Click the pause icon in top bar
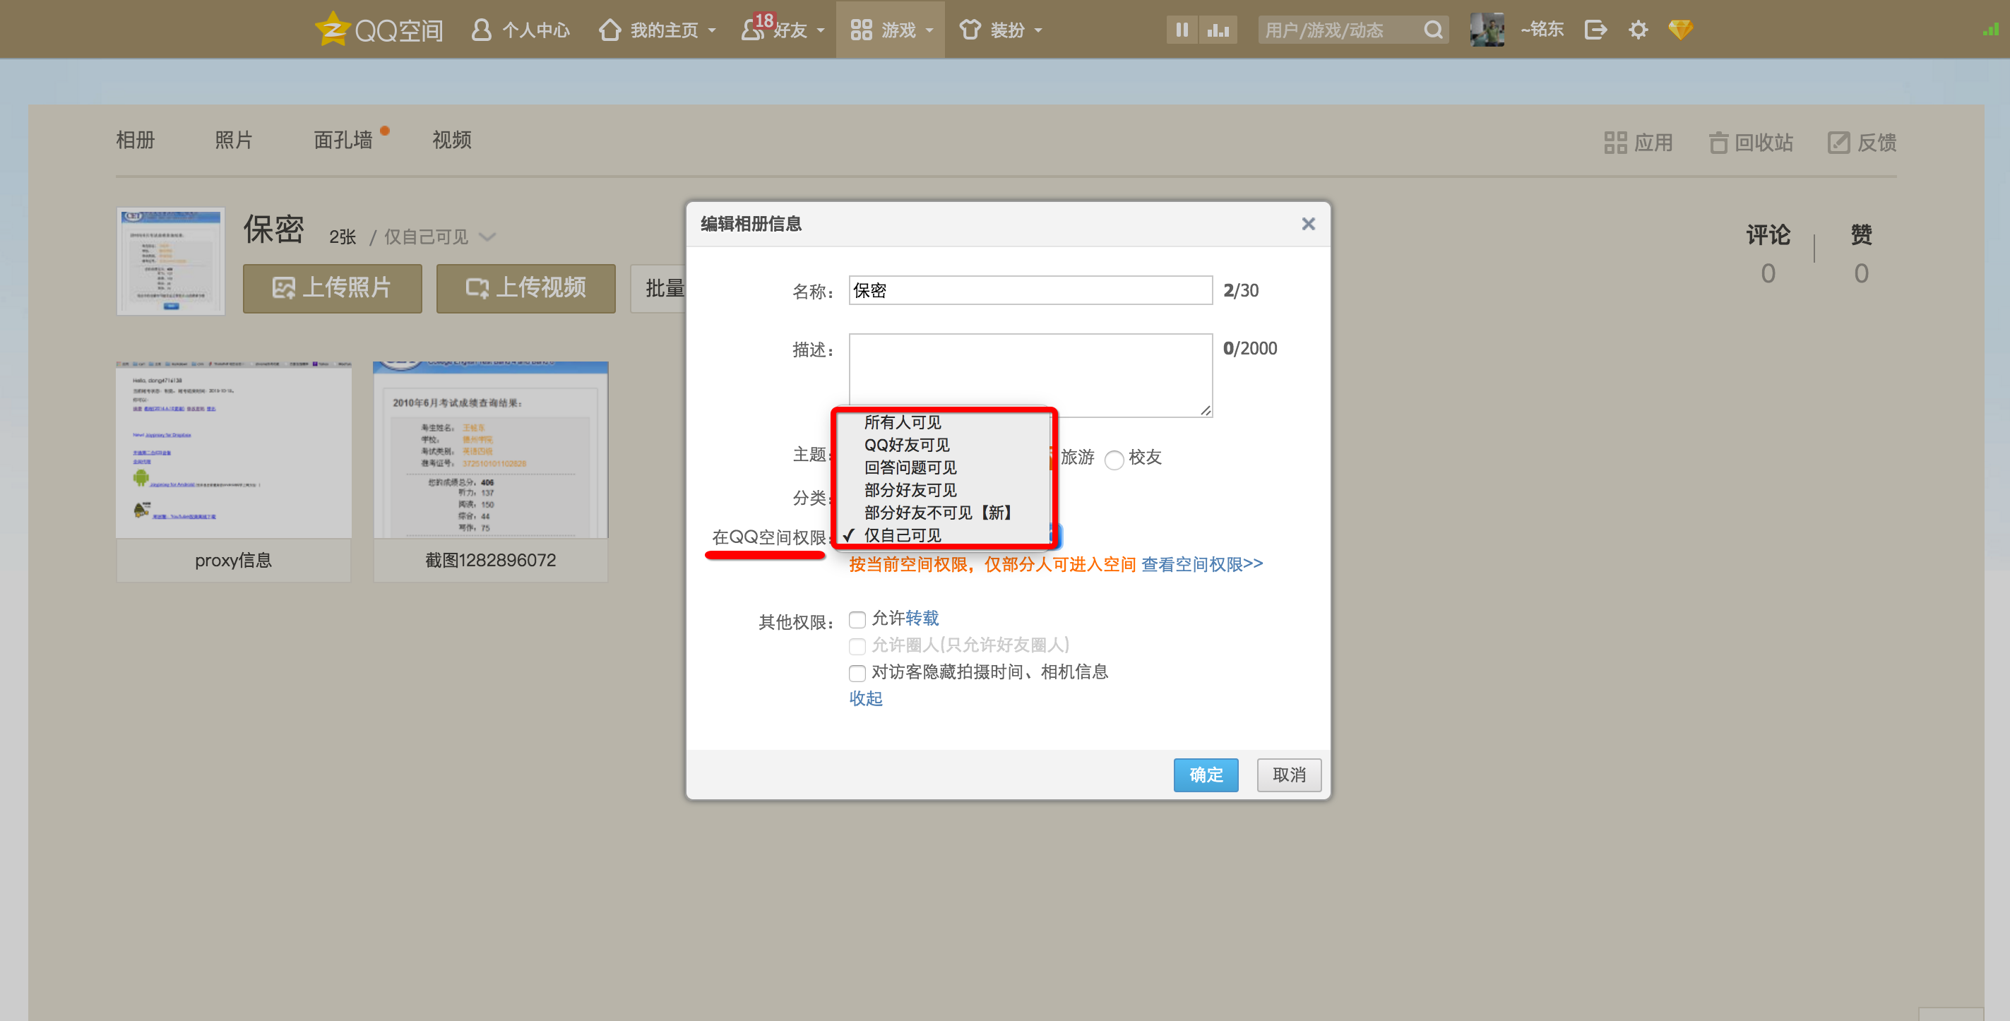Image resolution: width=2010 pixels, height=1021 pixels. pyautogui.click(x=1182, y=30)
